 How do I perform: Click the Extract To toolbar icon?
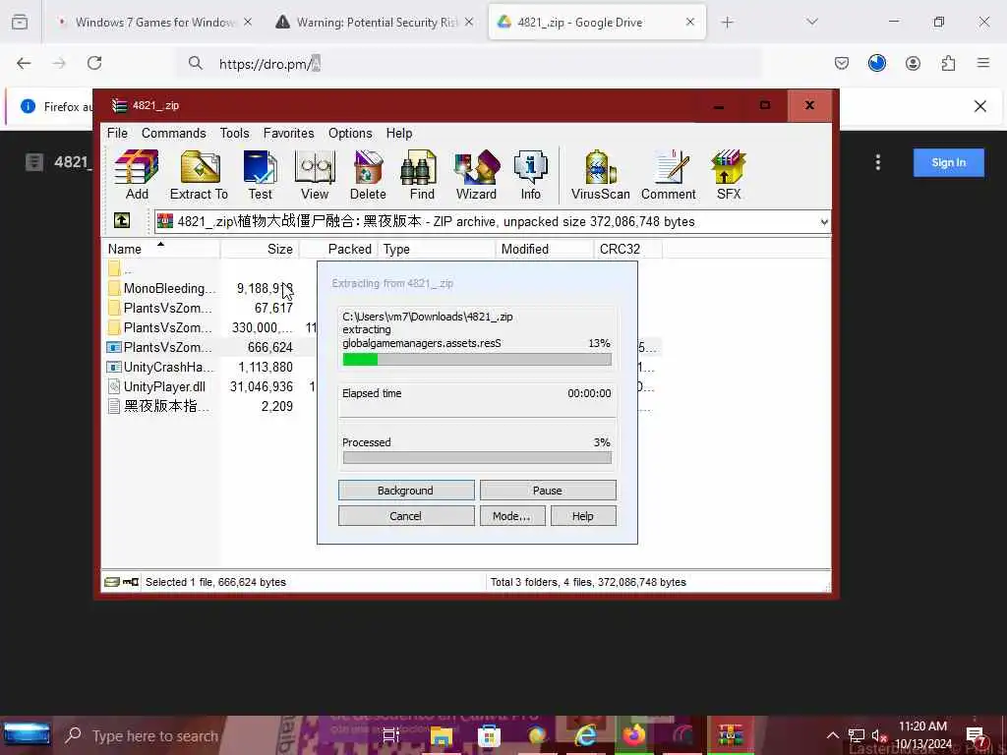tap(199, 175)
